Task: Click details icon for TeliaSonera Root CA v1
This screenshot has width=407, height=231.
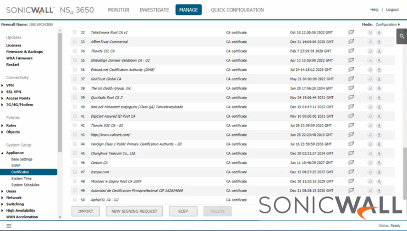Action: (351, 32)
